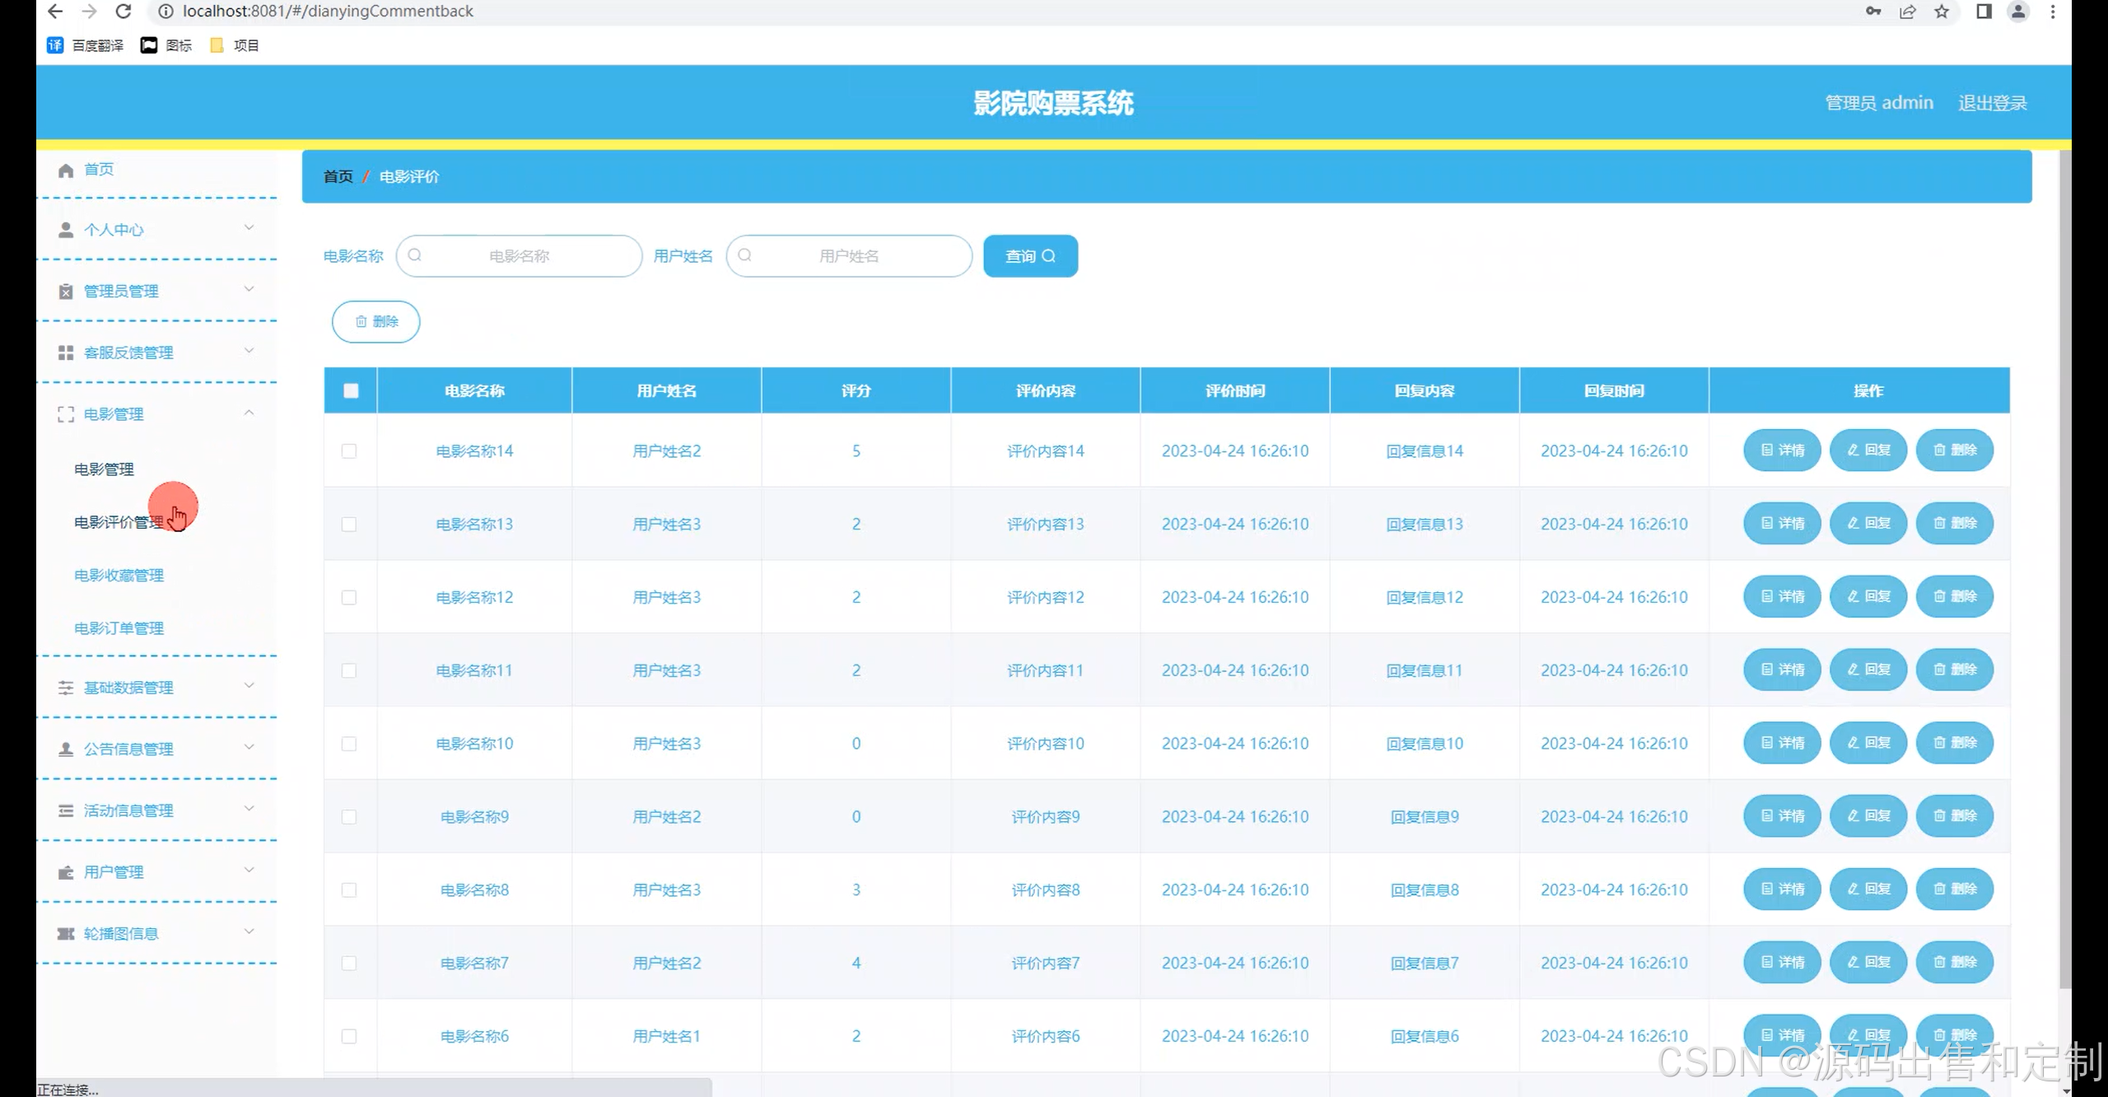Click the browser reload icon

click(x=123, y=12)
